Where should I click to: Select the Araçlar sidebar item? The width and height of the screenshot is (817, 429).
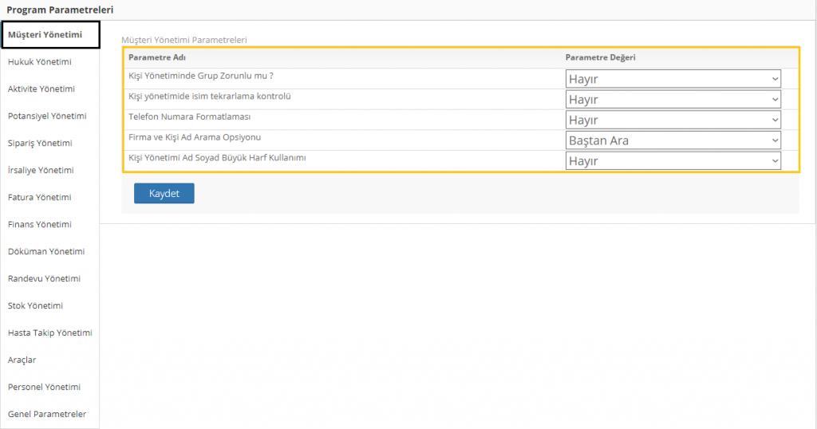(x=22, y=360)
